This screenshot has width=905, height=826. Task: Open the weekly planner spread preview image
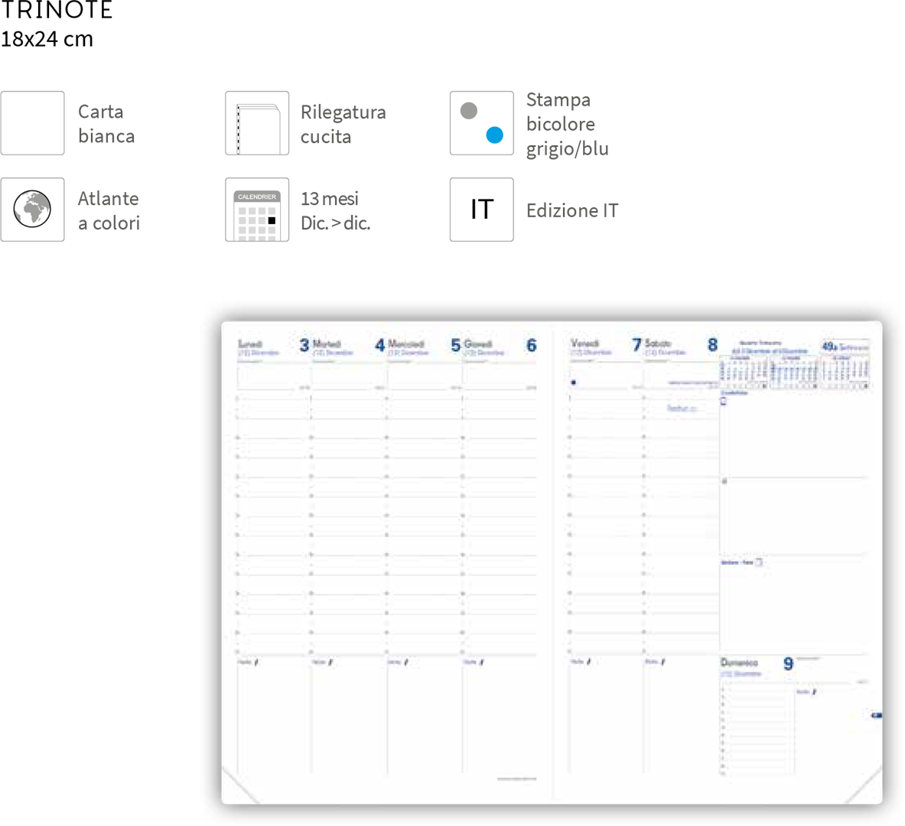(552, 563)
